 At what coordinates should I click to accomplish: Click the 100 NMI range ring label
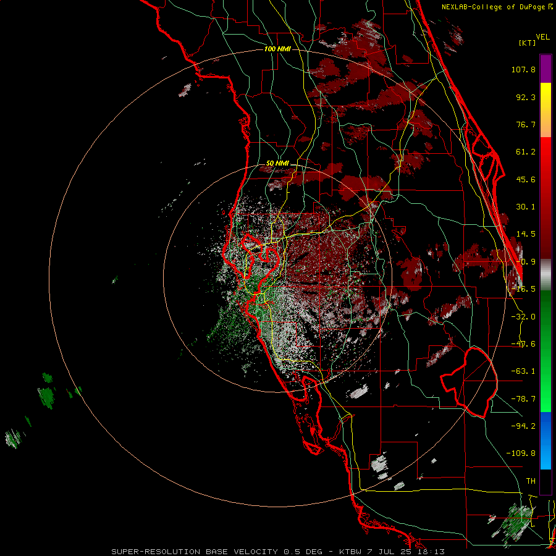click(277, 49)
